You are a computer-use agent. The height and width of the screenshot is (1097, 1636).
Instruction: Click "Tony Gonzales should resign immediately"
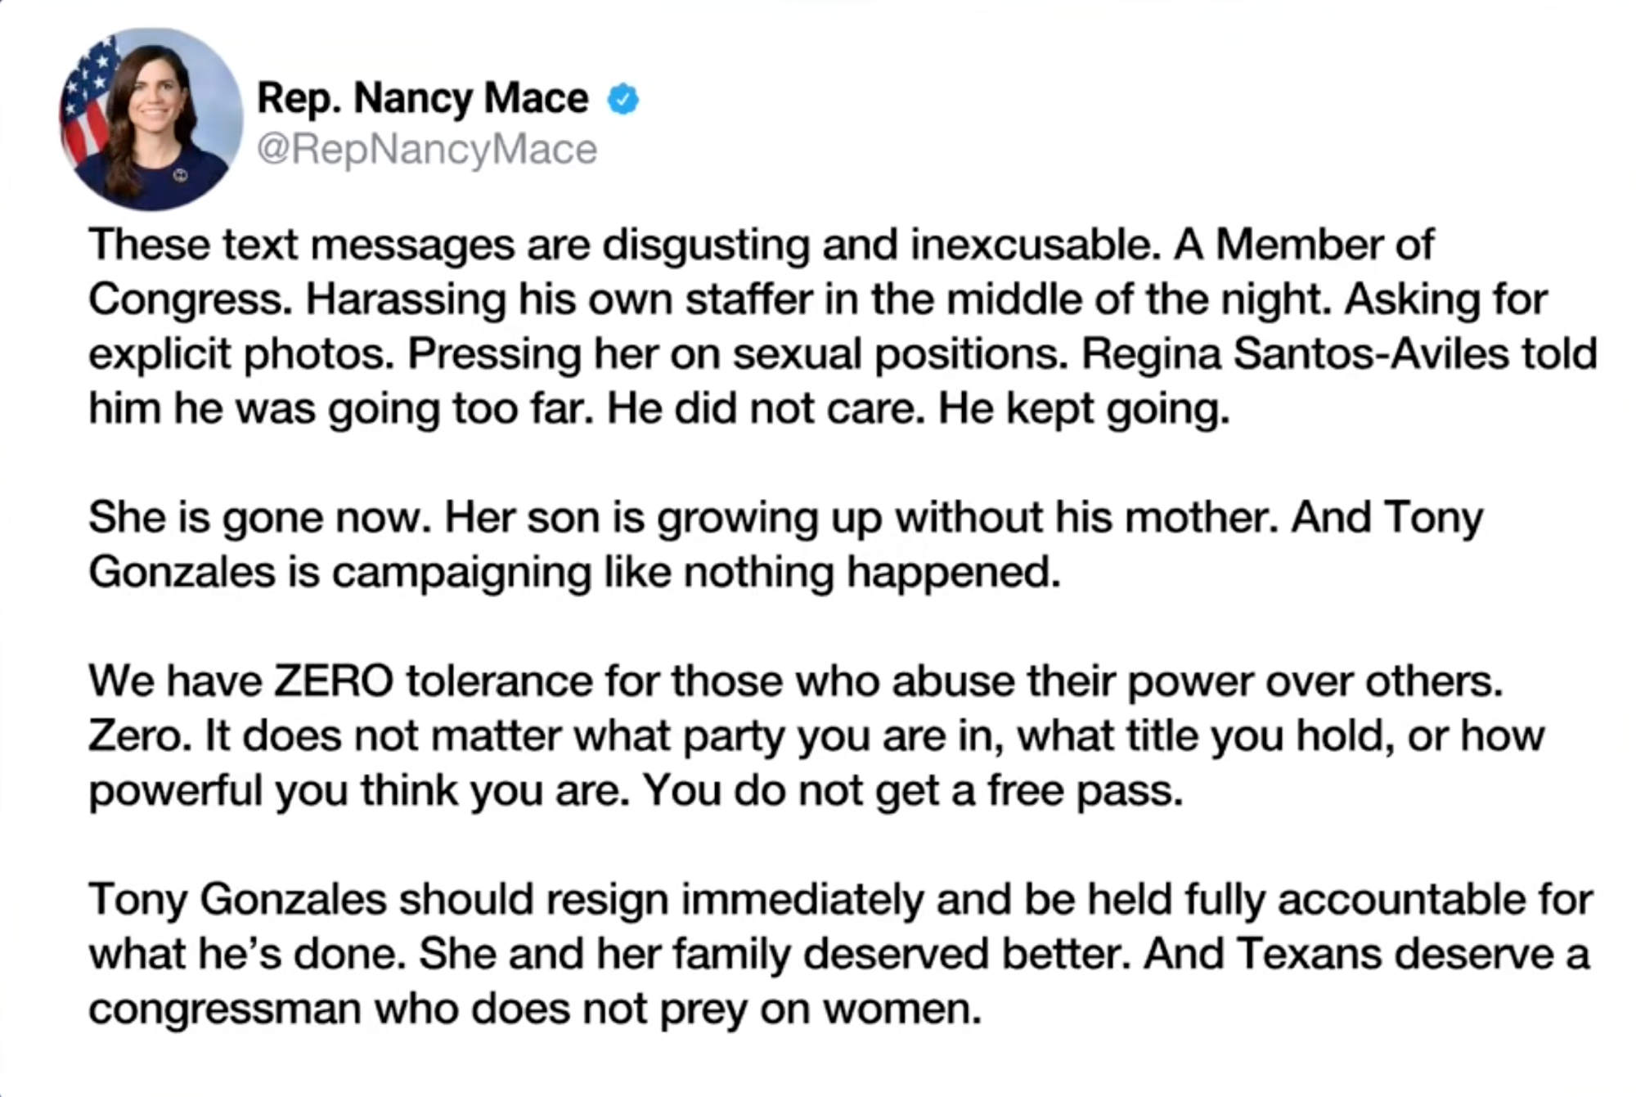[x=506, y=900]
